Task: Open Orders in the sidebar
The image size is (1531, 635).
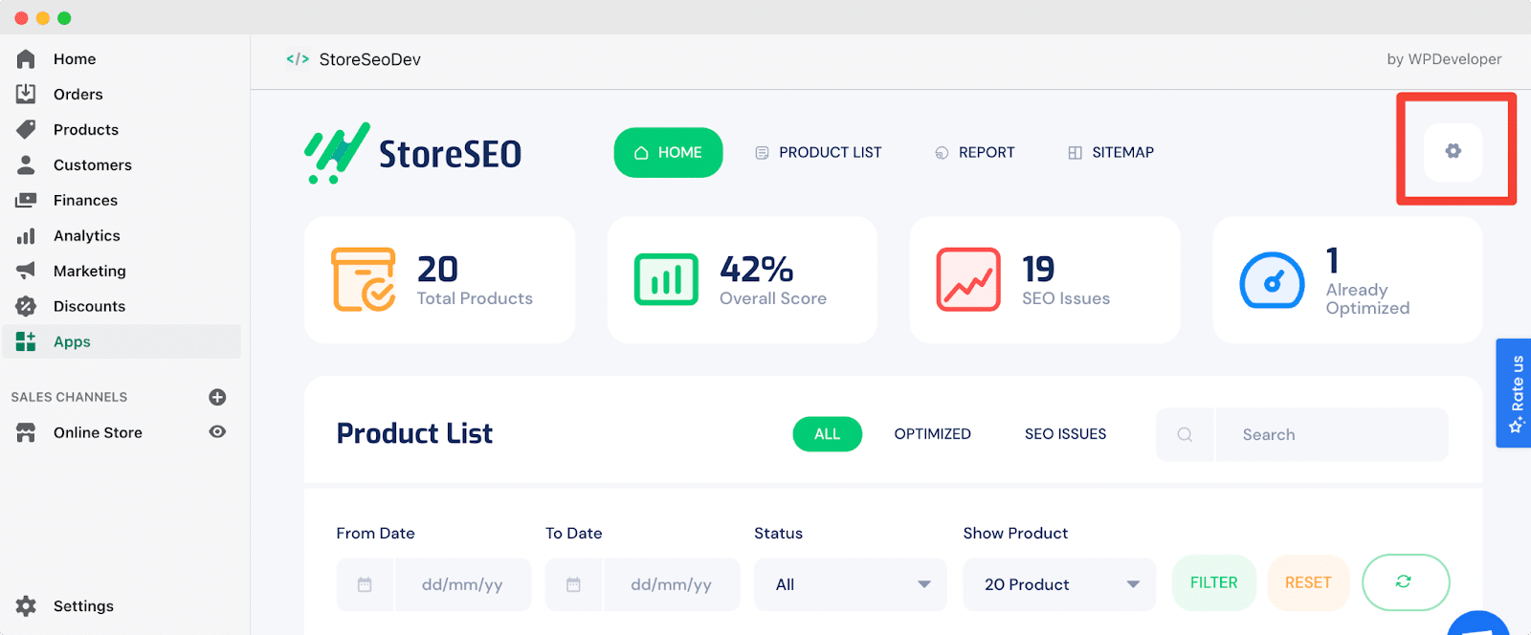Action: click(x=78, y=94)
